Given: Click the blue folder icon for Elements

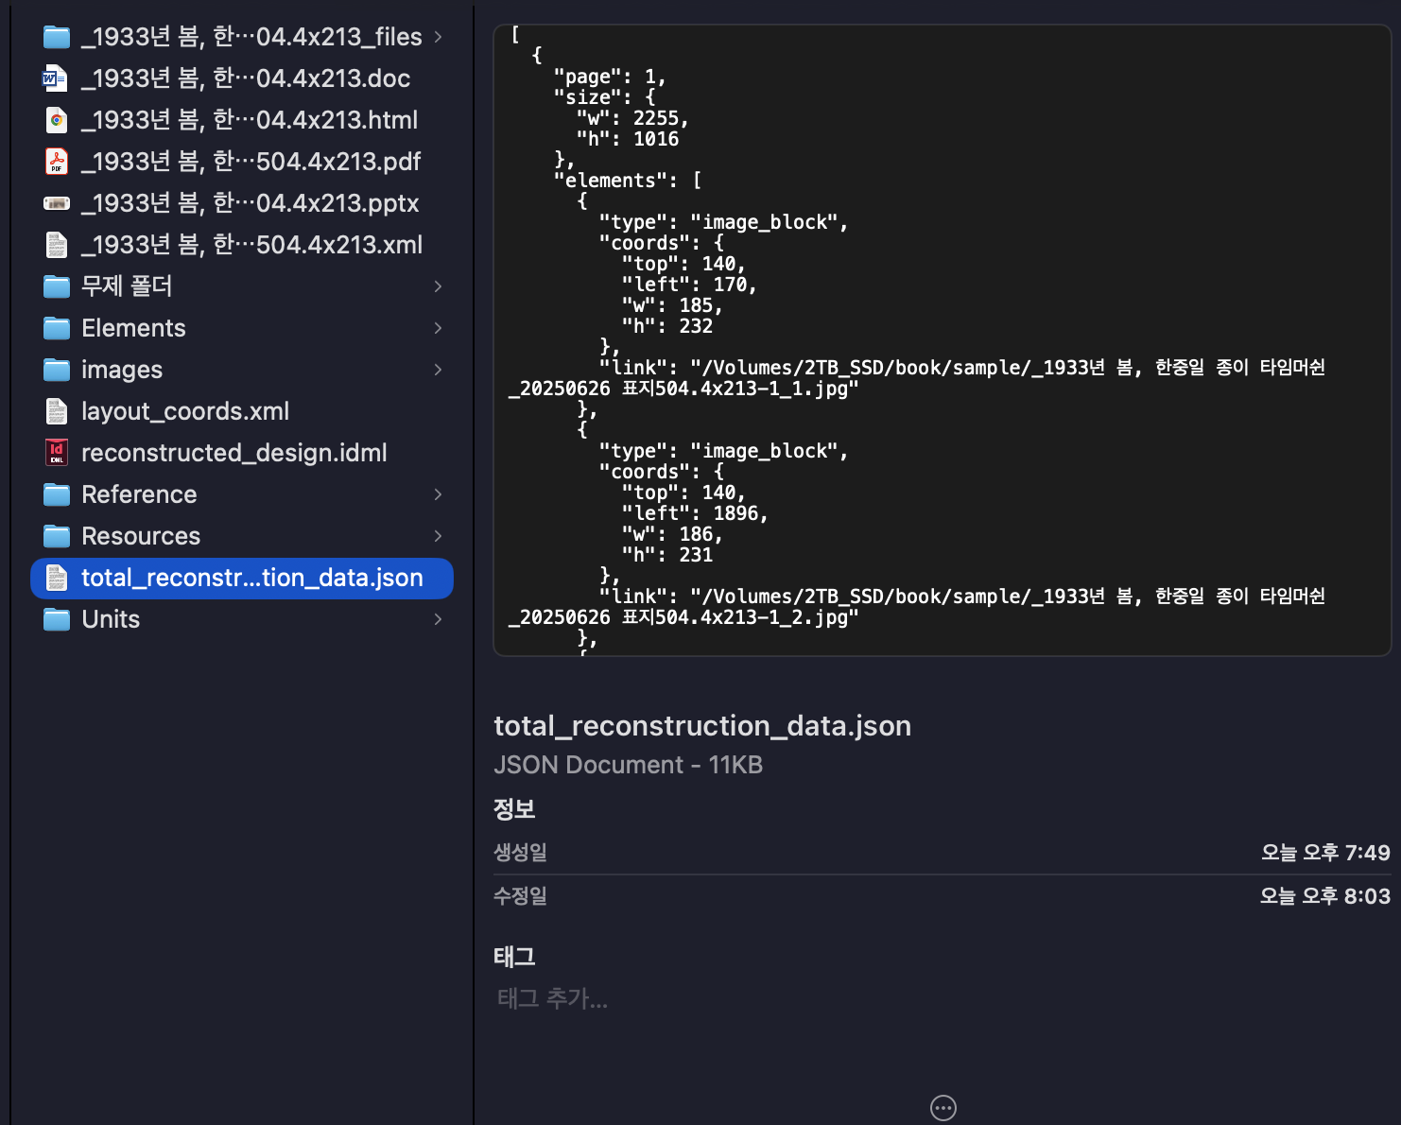Looking at the screenshot, I should point(56,328).
